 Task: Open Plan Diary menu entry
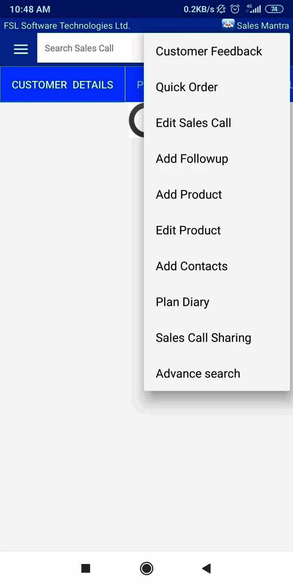(x=182, y=302)
